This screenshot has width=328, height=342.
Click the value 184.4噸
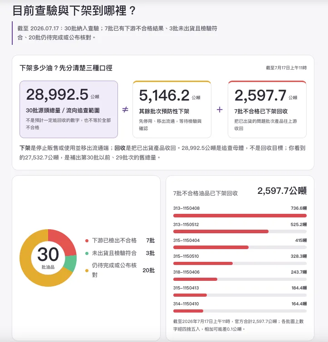click(299, 288)
